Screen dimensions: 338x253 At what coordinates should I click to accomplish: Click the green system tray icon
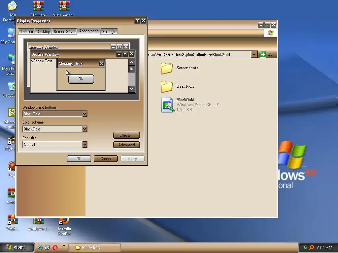[x=305, y=247]
